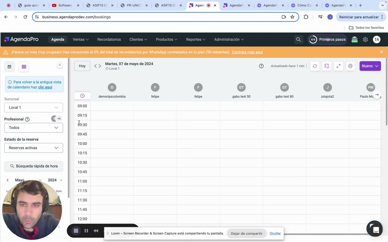Click Dejar de compartir button
This screenshot has height=242, width=388.
(x=247, y=234)
